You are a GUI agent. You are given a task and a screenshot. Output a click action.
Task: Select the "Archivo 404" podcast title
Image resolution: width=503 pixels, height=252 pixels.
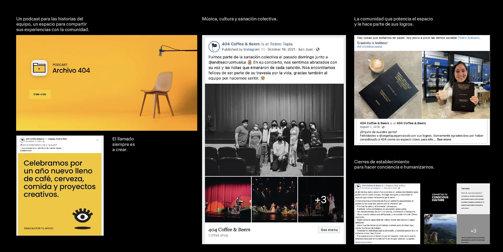pyautogui.click(x=71, y=70)
